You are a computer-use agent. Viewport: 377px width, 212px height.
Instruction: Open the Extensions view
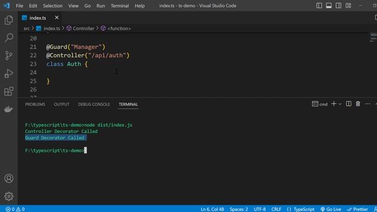coord(9,91)
